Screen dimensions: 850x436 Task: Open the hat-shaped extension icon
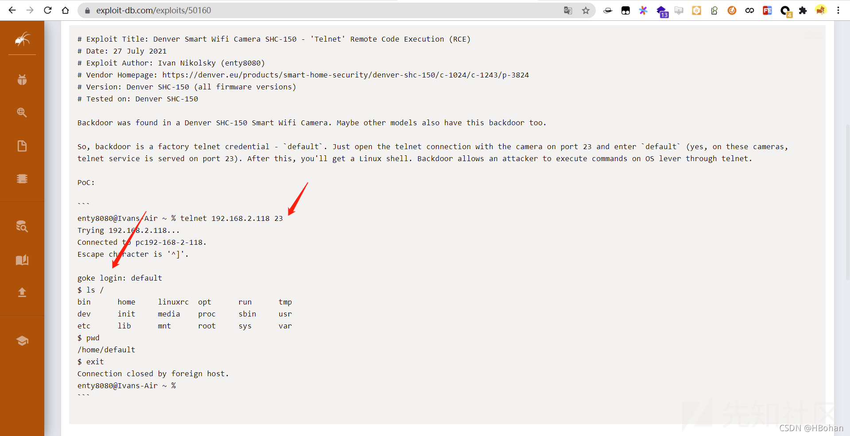pyautogui.click(x=608, y=10)
